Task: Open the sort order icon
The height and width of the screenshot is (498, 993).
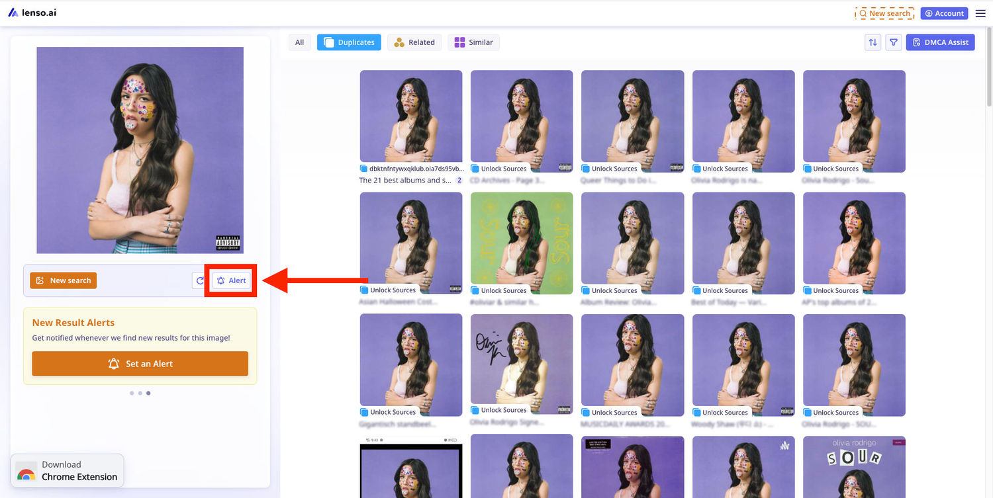Action: point(873,42)
